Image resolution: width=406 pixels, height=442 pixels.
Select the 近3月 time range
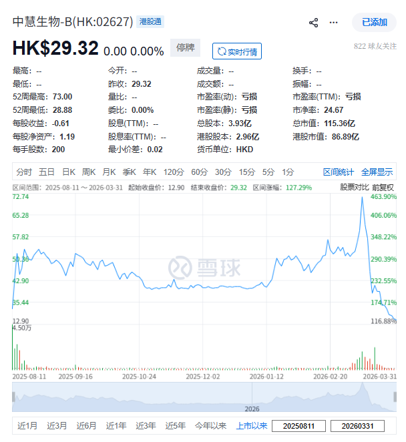(57, 426)
